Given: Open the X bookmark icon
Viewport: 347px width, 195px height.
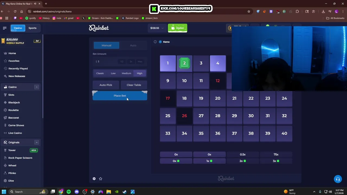Looking at the screenshot, I should pyautogui.click(x=83, y=18).
